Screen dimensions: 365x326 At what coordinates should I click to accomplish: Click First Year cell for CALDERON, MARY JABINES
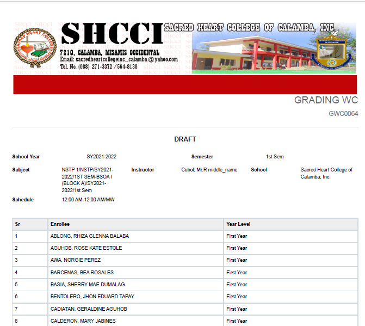(237, 321)
